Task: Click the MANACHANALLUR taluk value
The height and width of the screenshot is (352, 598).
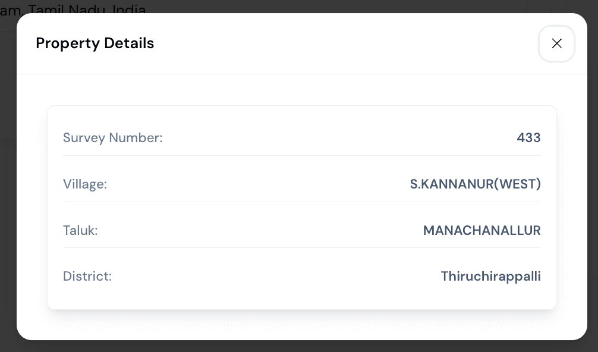Action: pos(481,230)
